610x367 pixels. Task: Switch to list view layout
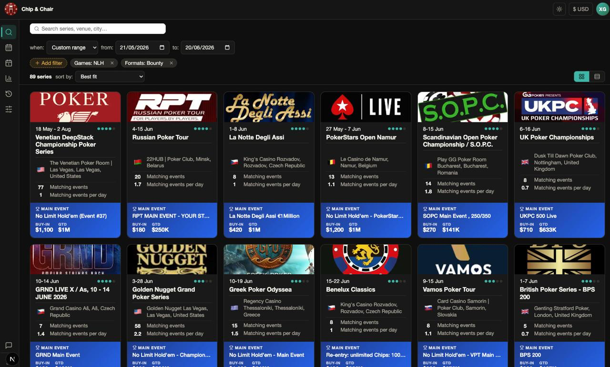[x=597, y=77]
